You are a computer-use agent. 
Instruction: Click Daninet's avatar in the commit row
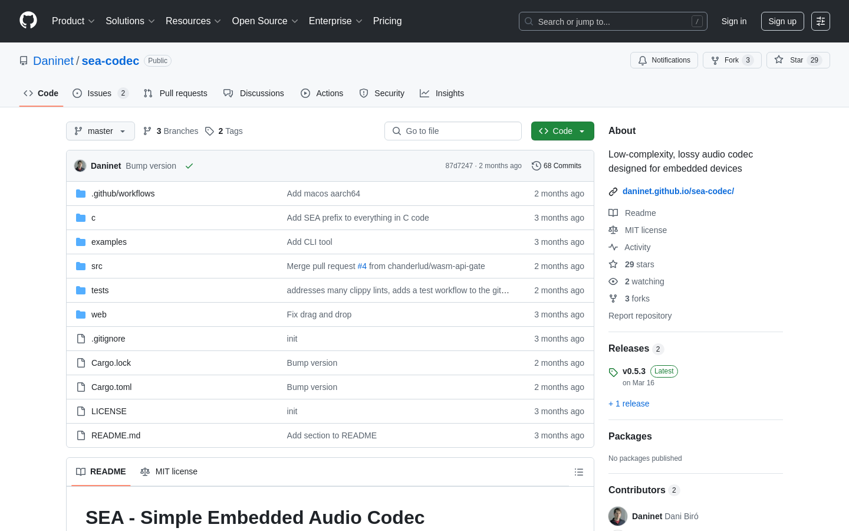(80, 166)
